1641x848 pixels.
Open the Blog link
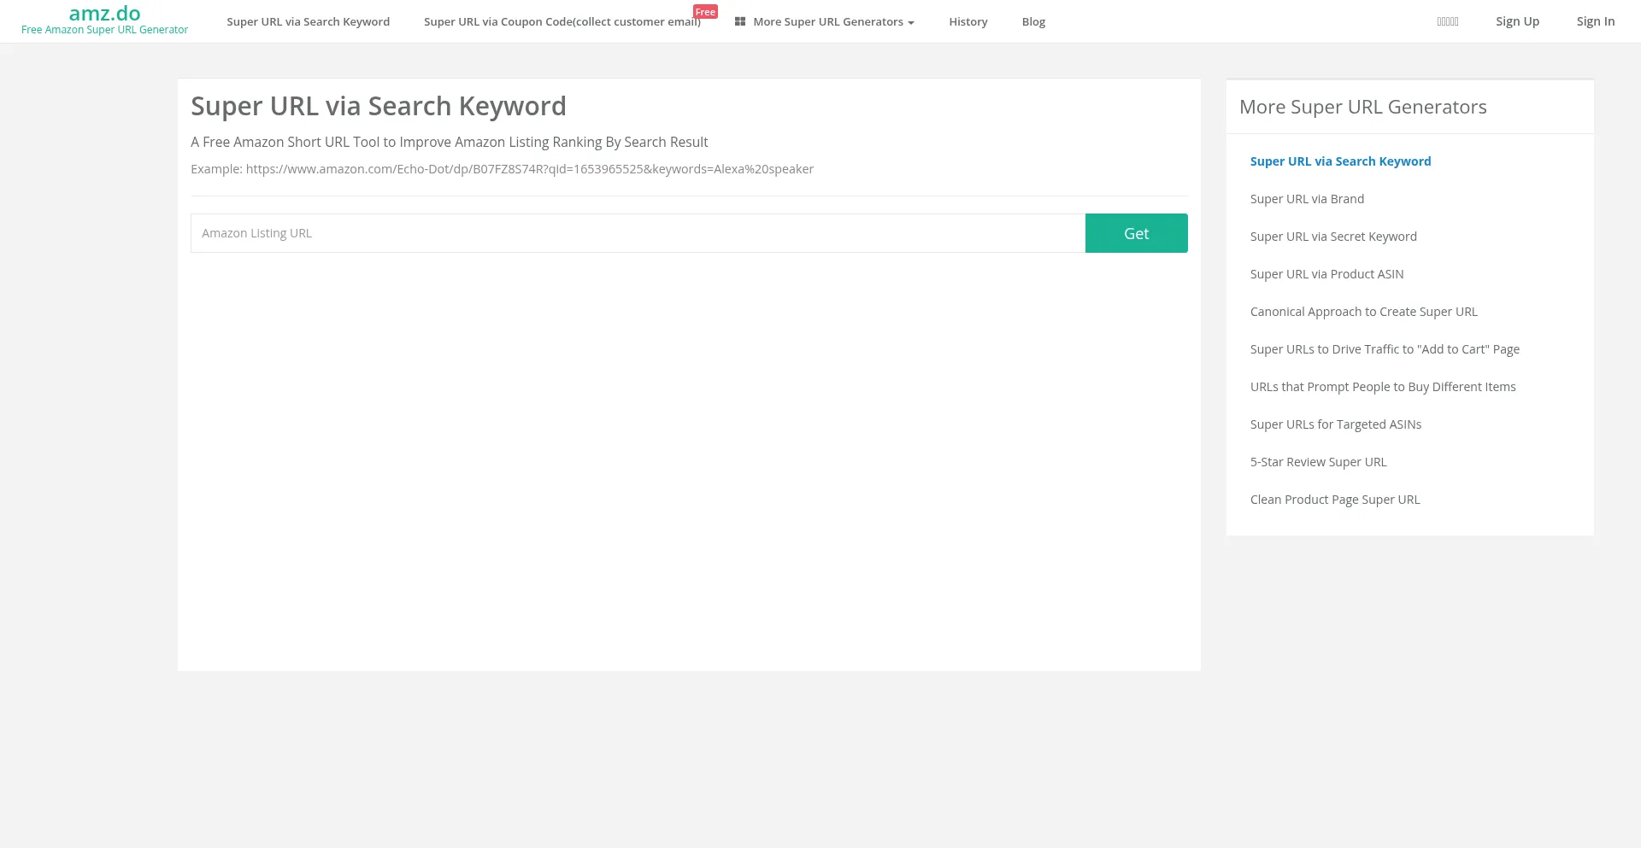[1033, 22]
